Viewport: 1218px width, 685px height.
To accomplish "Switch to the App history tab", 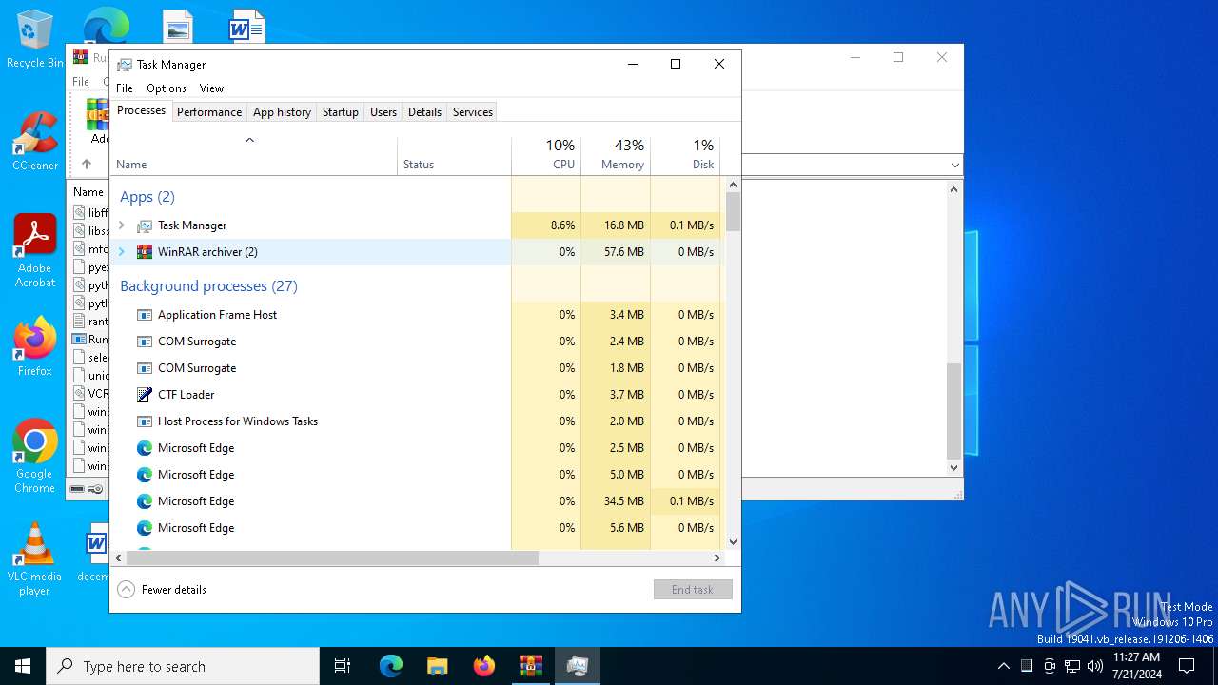I will point(282,112).
